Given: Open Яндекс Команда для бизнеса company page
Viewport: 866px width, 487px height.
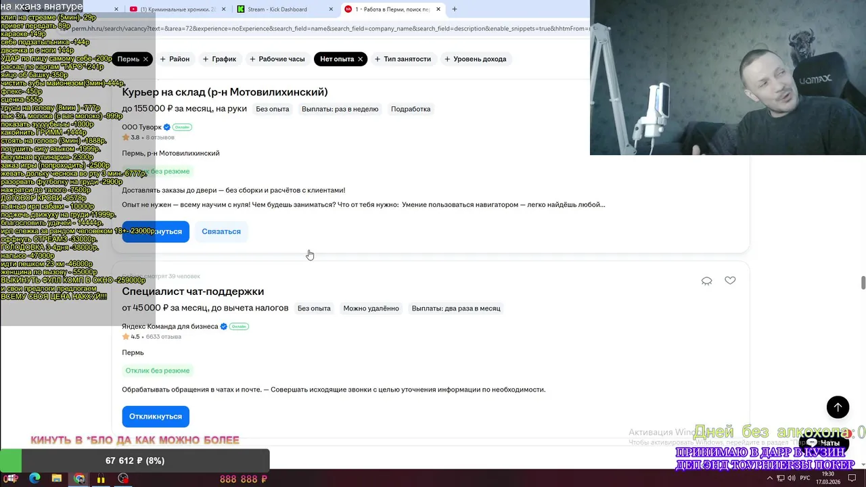Looking at the screenshot, I should [x=170, y=327].
